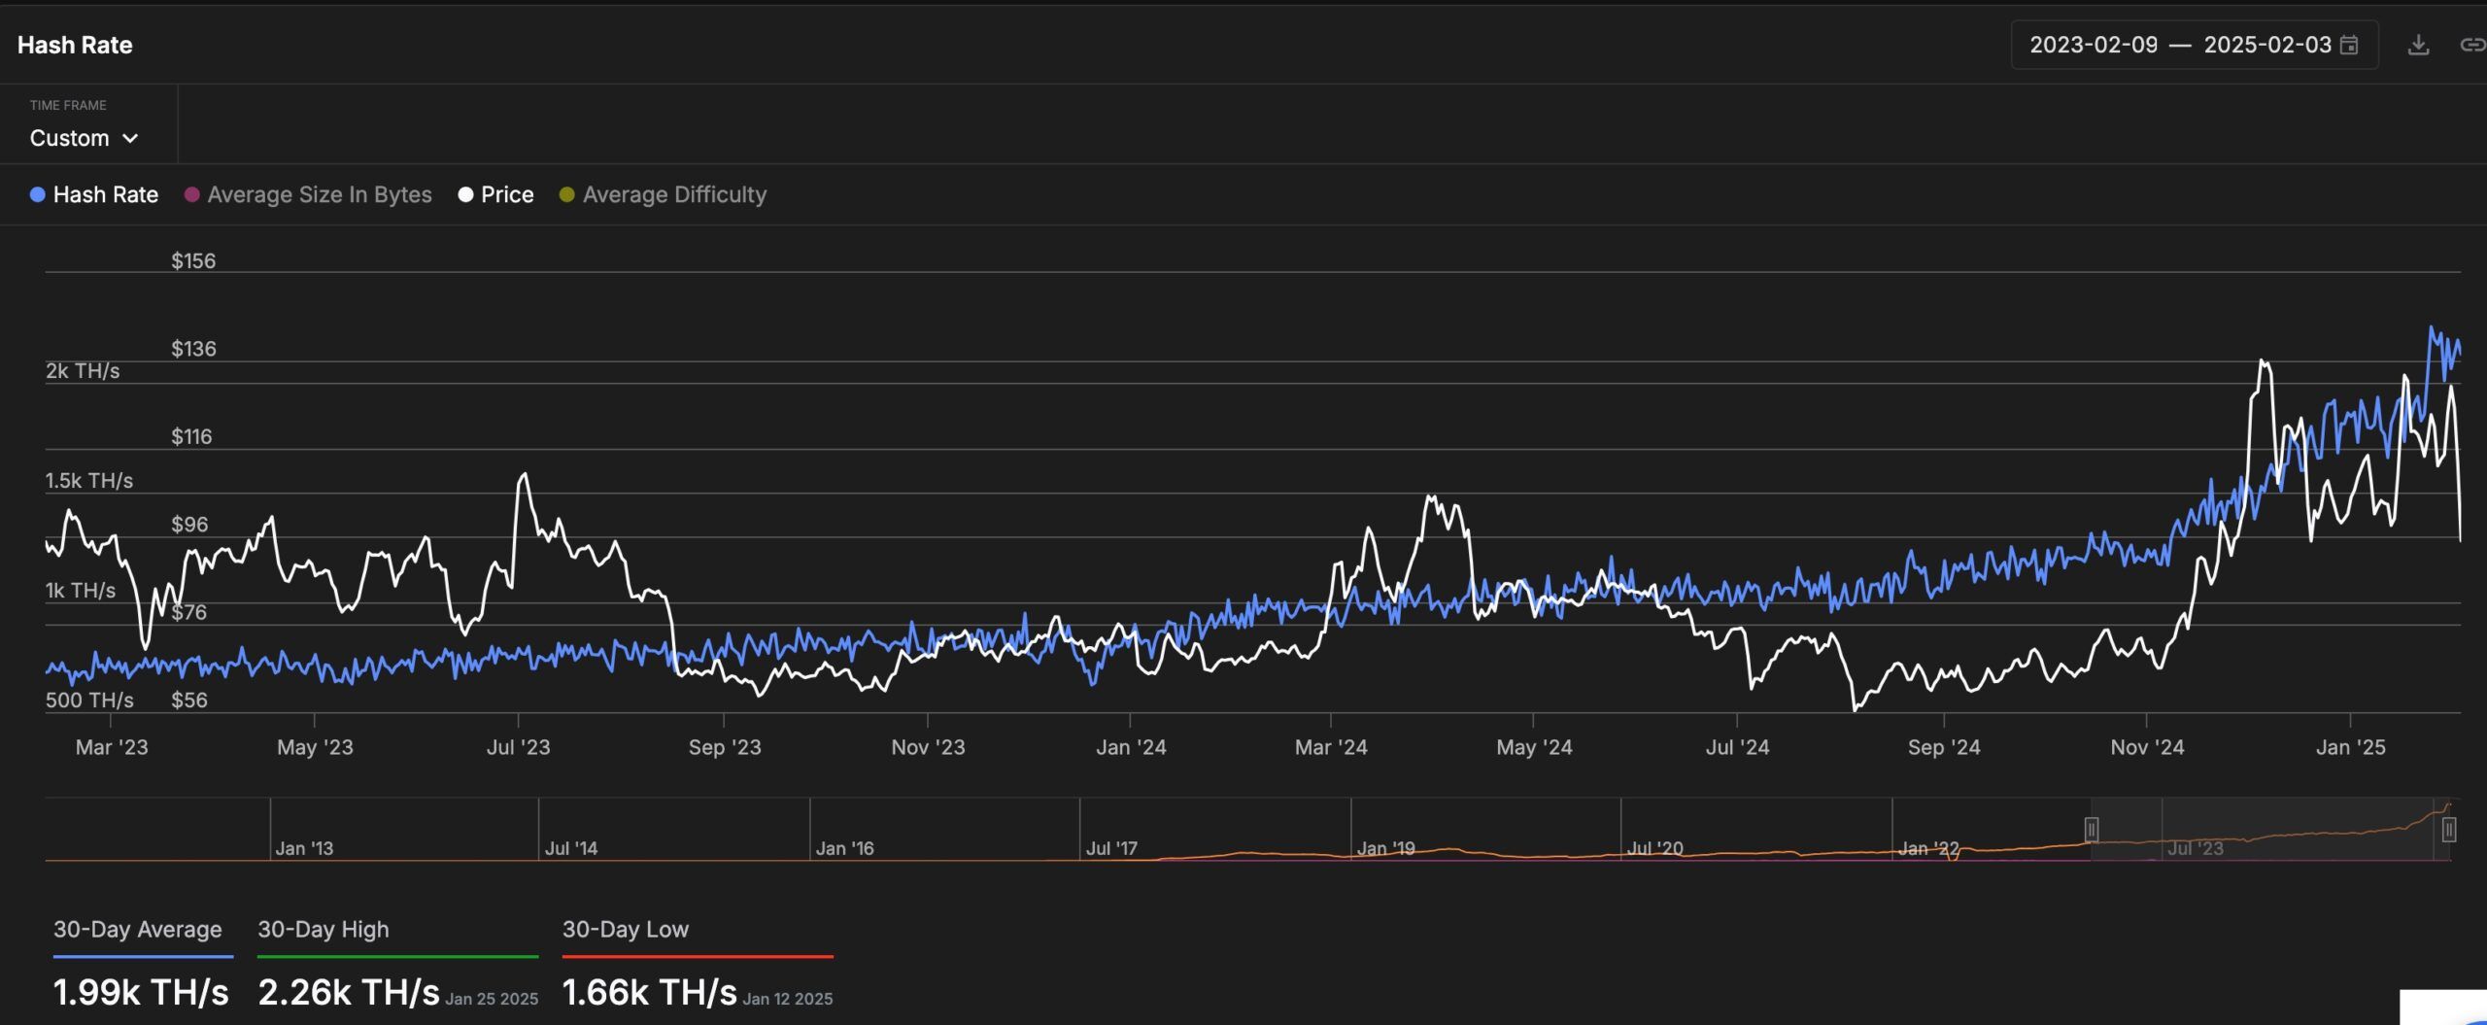This screenshot has height=1025, width=2487.
Task: Toggle the Hash Rate series
Action: [94, 194]
